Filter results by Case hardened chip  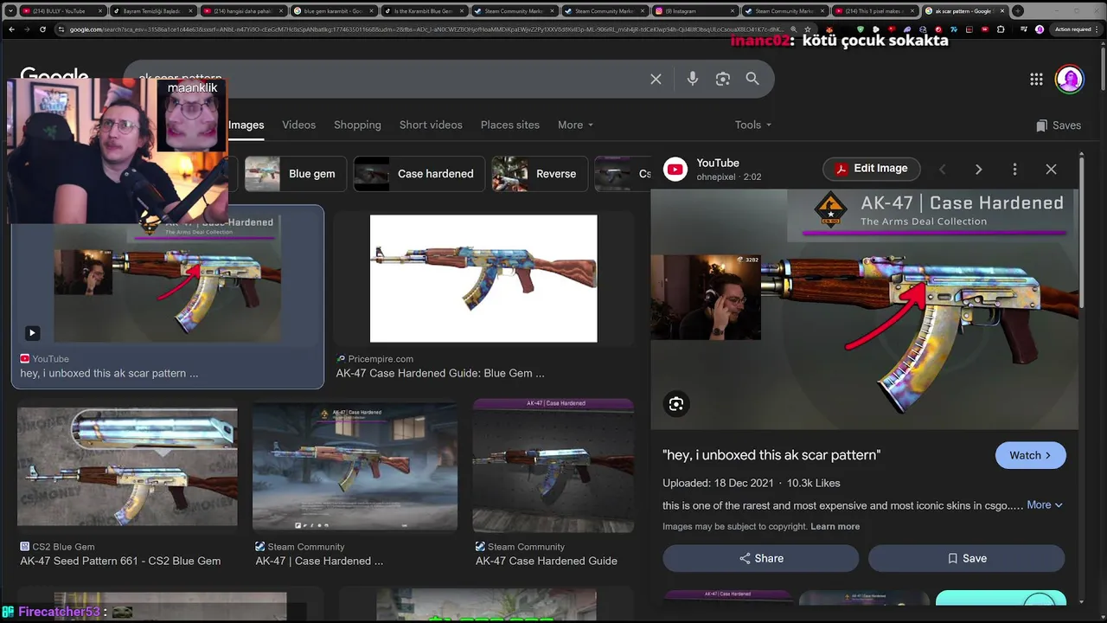coord(419,174)
